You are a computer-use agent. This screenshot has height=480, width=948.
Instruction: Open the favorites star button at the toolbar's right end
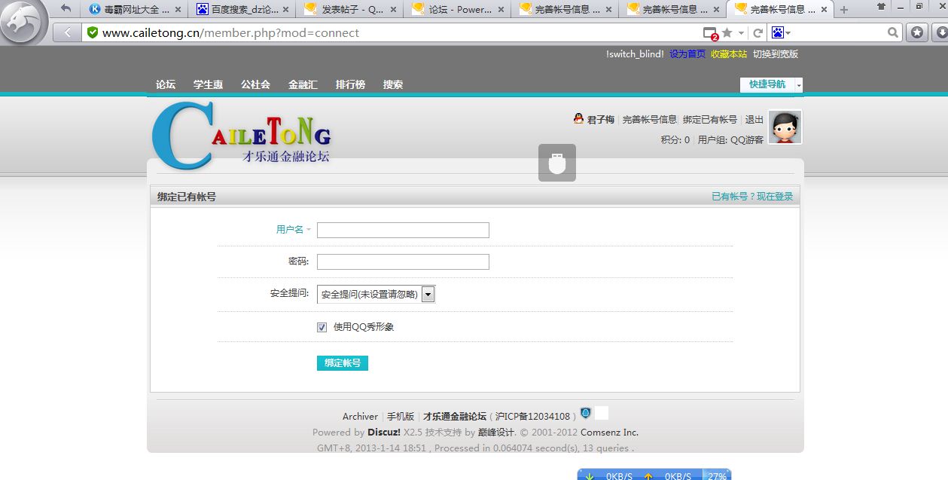[x=917, y=32]
